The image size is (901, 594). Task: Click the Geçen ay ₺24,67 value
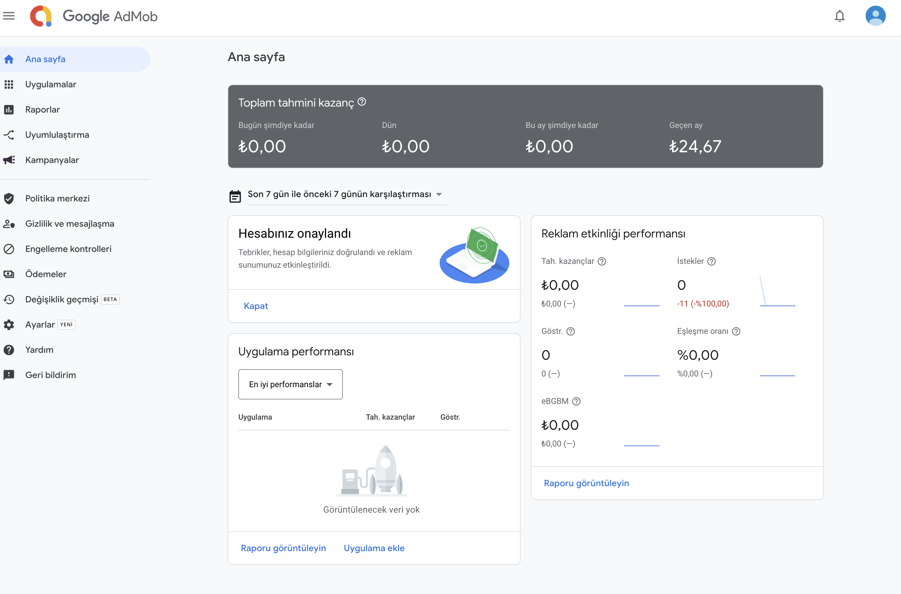(x=695, y=147)
